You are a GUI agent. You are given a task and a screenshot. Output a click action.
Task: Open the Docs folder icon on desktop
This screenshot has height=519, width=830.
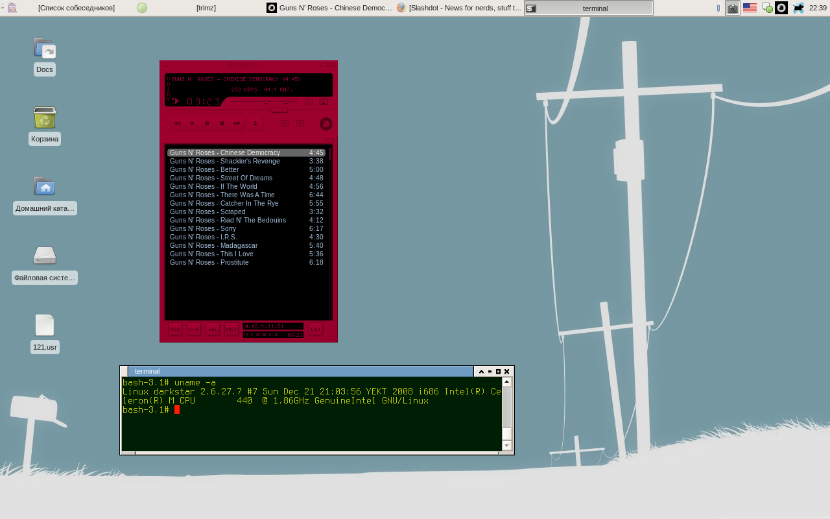(x=45, y=48)
